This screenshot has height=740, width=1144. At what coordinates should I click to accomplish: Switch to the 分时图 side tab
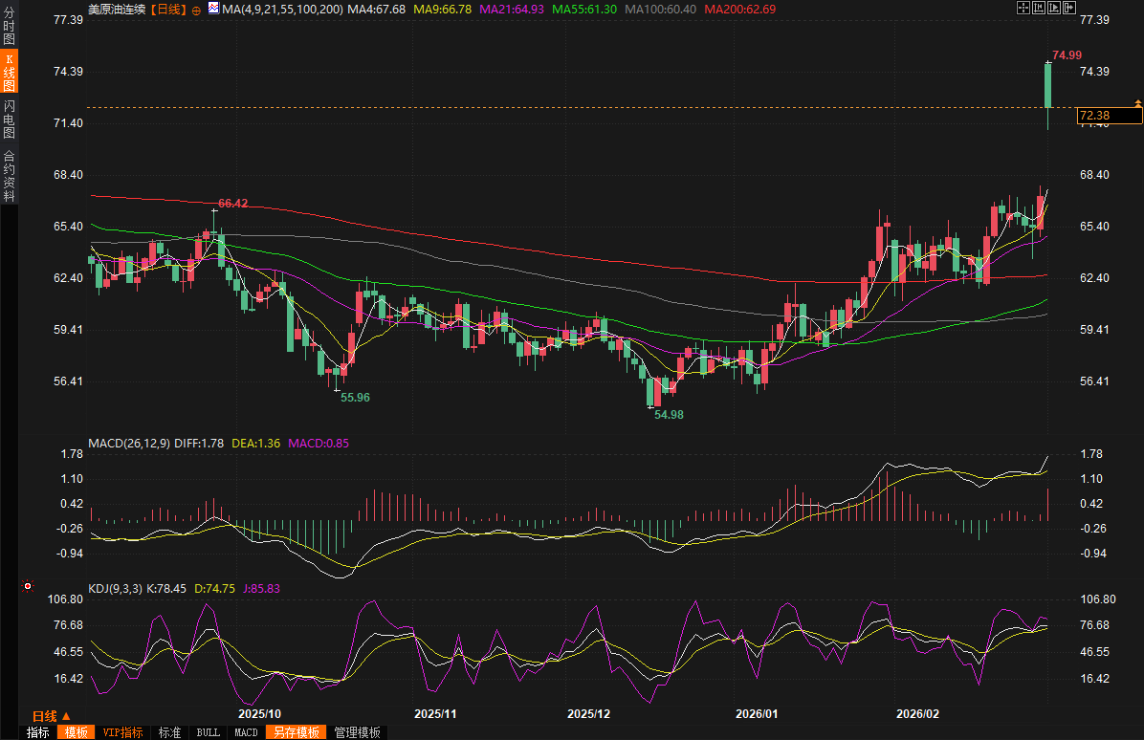10,27
